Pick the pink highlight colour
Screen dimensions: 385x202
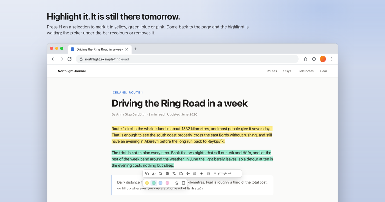(x=167, y=183)
